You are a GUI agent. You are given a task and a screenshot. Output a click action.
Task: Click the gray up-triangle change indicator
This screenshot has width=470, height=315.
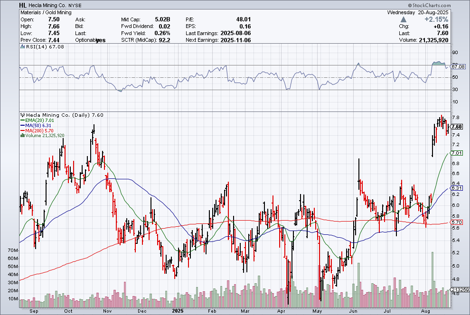[x=404, y=19]
